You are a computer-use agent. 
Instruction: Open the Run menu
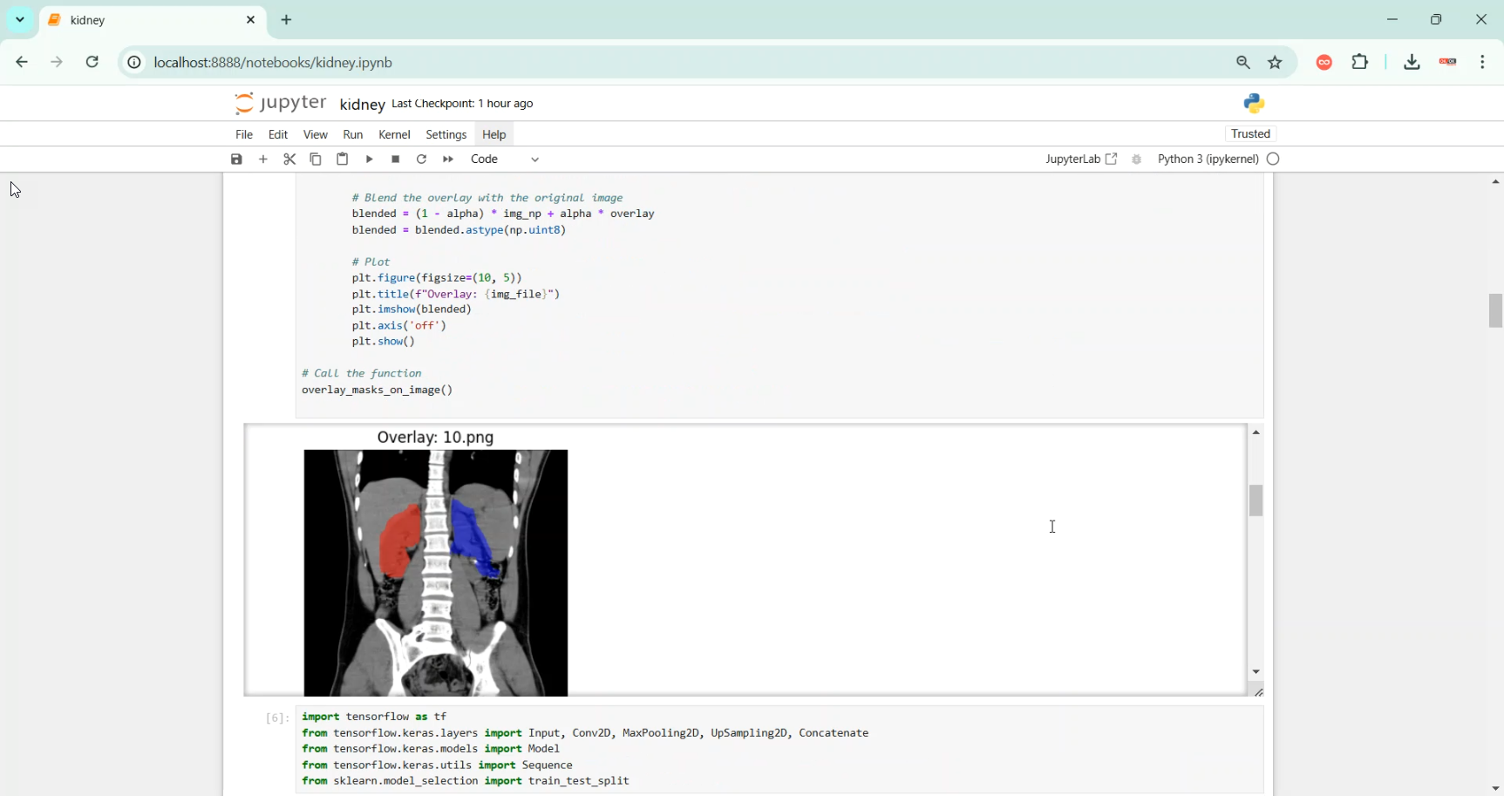pyautogui.click(x=353, y=135)
